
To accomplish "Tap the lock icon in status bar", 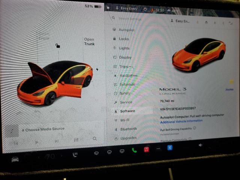I will (x=108, y=7).
